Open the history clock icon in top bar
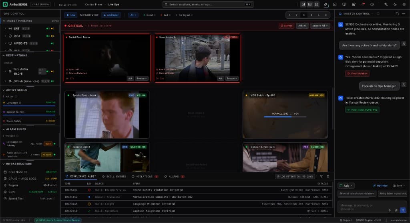The image size is (410, 223). [x=372, y=4]
